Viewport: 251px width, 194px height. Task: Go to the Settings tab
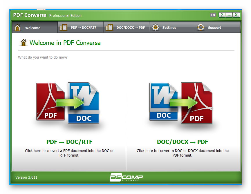click(172, 27)
